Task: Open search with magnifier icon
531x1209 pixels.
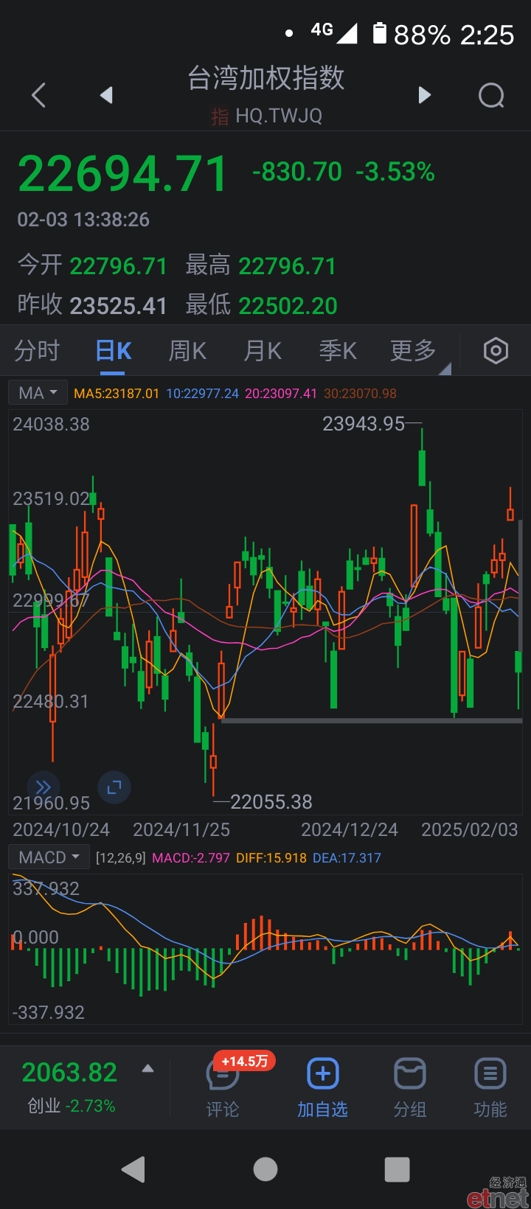Action: click(491, 95)
